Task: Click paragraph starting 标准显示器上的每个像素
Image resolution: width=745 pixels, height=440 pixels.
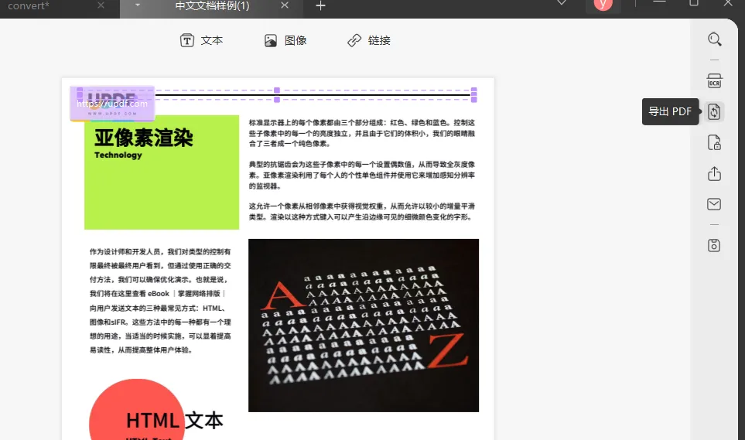Action: tap(362, 133)
